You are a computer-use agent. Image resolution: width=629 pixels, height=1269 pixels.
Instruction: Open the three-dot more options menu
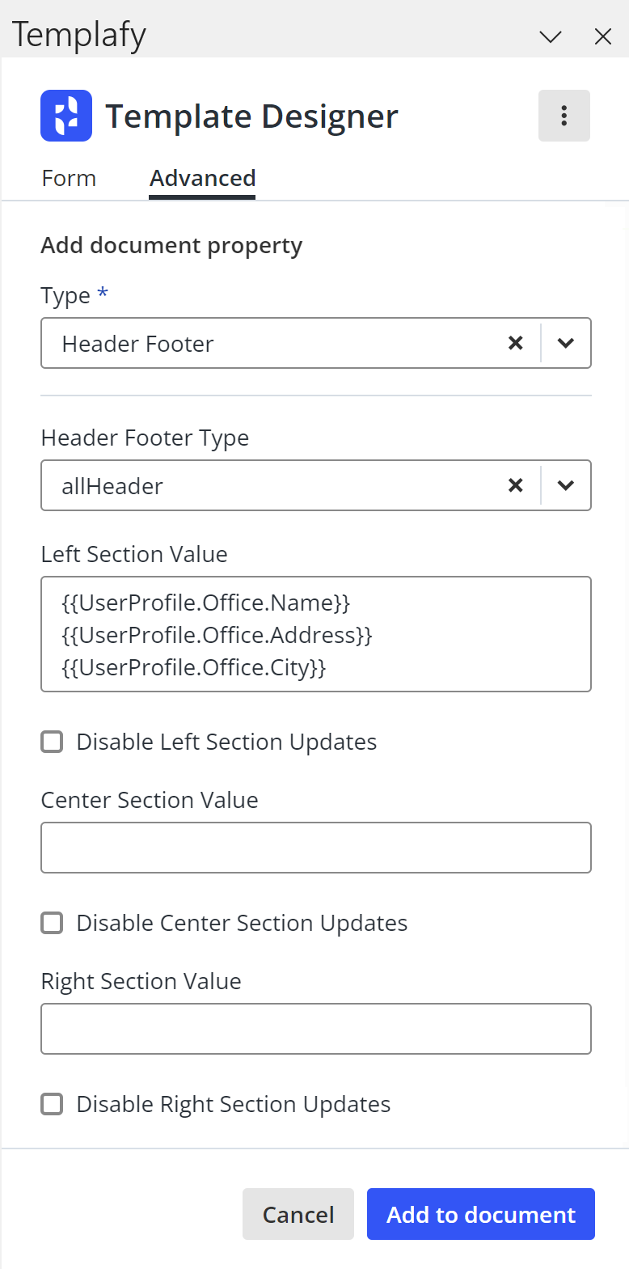[564, 116]
